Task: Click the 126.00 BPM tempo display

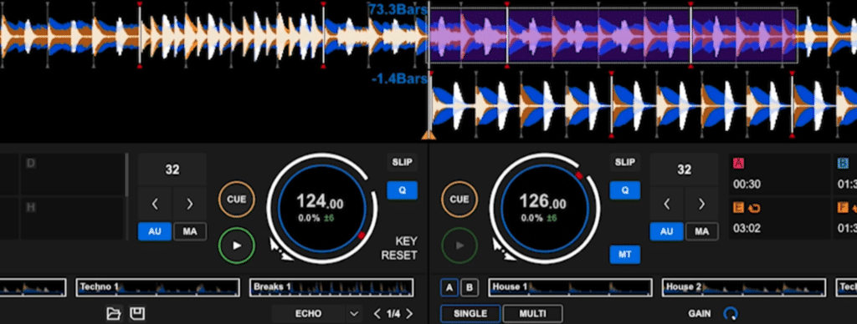Action: coord(542,202)
